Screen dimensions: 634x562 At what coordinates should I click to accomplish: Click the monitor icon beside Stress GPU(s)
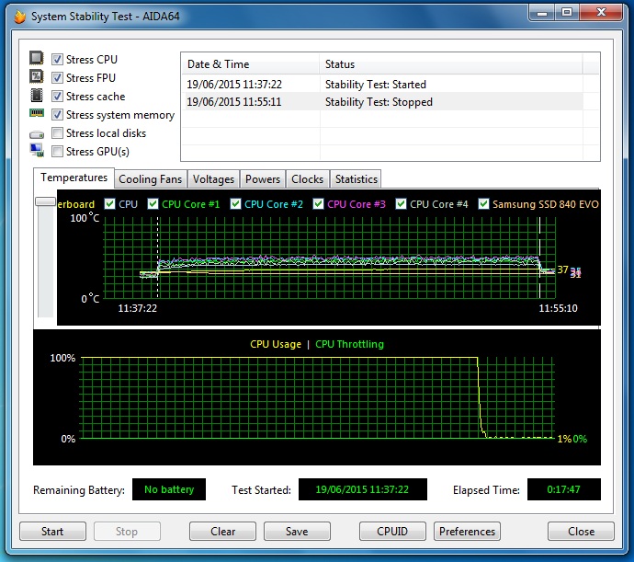pos(37,151)
